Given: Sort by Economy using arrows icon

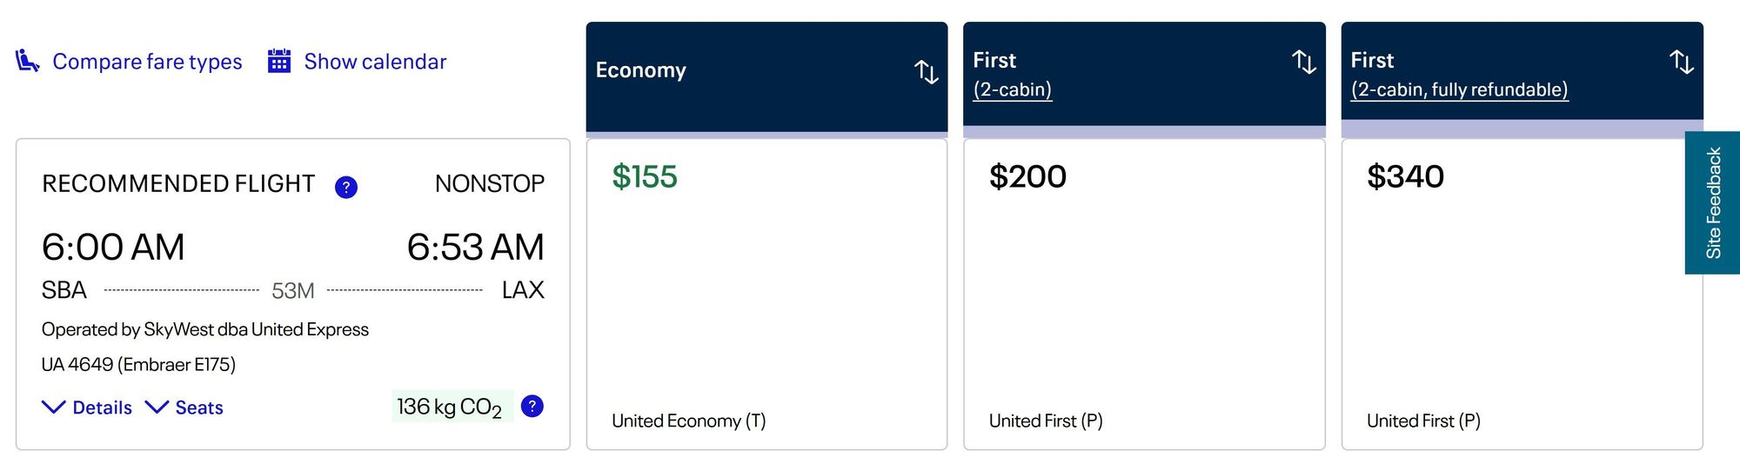Looking at the screenshot, I should pyautogui.click(x=927, y=71).
